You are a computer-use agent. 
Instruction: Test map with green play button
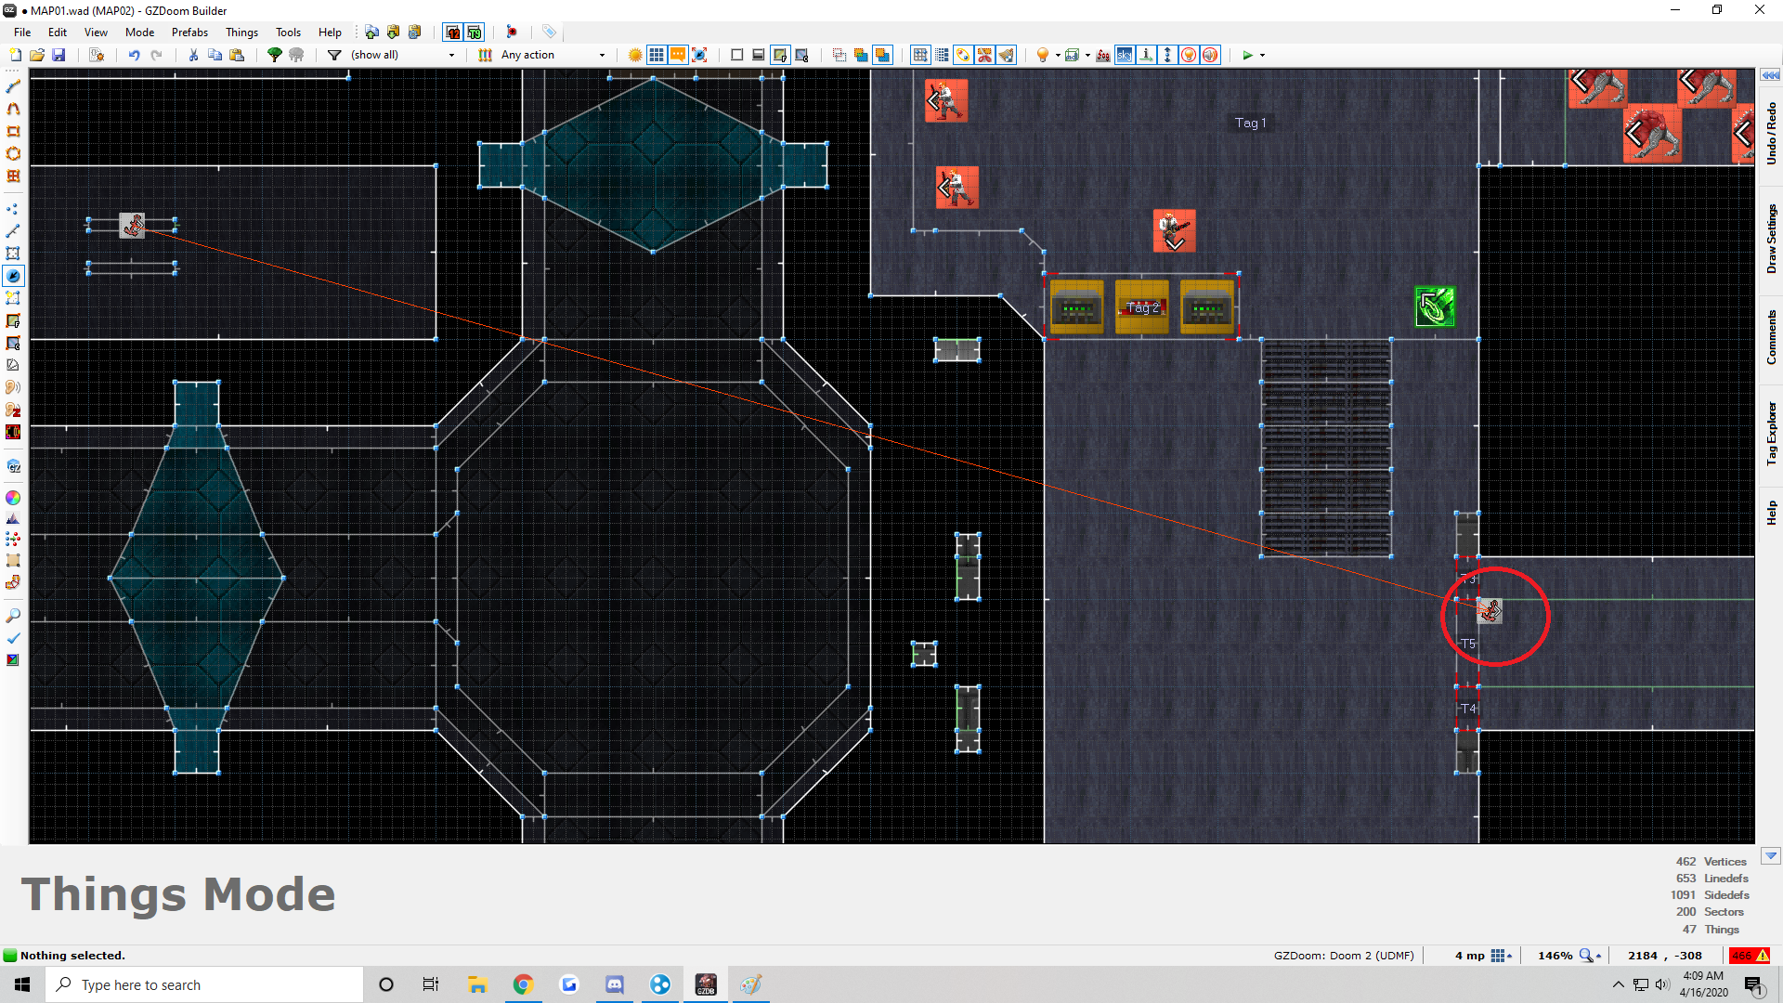click(1247, 55)
